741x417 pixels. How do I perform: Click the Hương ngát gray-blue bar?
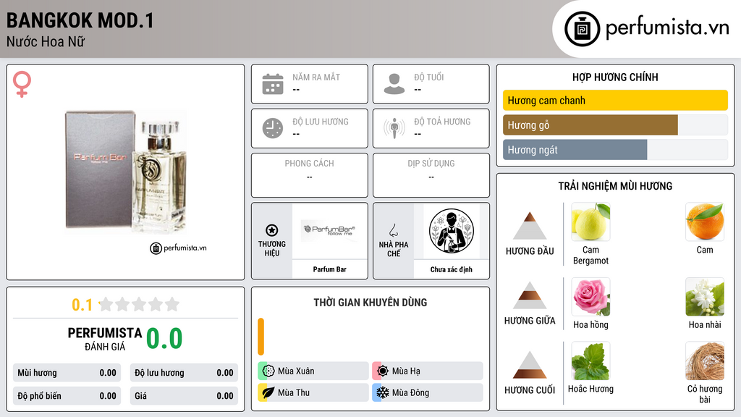pos(575,150)
